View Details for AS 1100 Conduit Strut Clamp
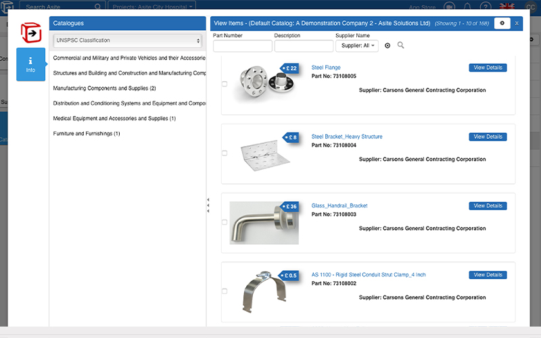The image size is (541, 338). 488,275
